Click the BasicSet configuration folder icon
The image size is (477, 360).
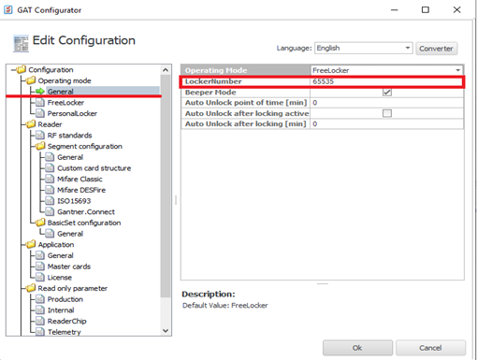40,223
